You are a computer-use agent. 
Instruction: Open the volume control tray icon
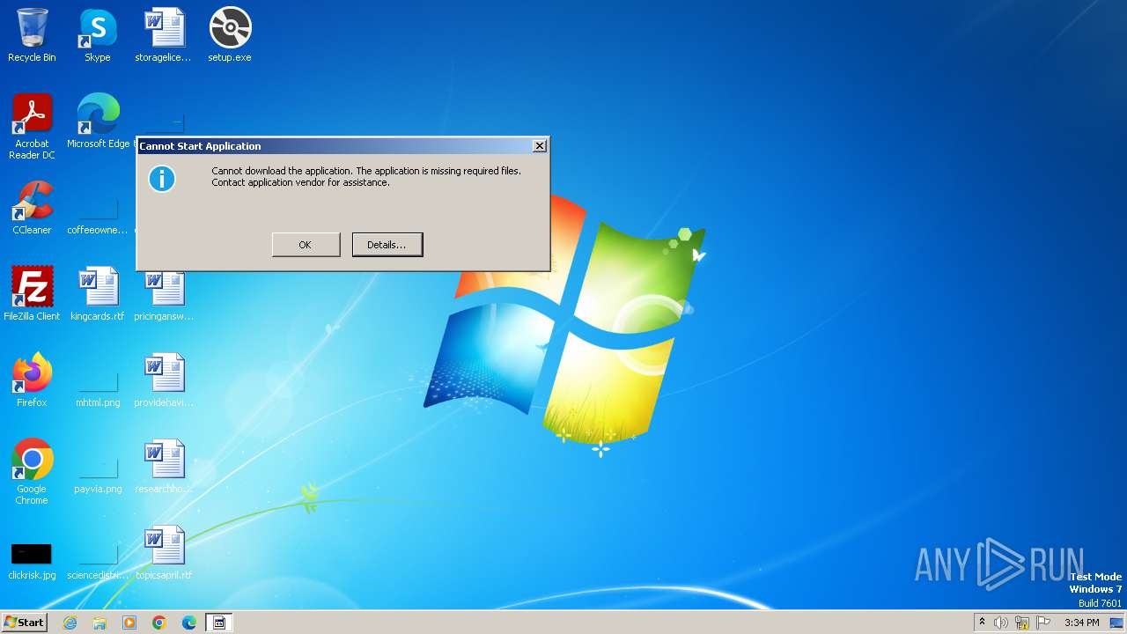click(1000, 623)
